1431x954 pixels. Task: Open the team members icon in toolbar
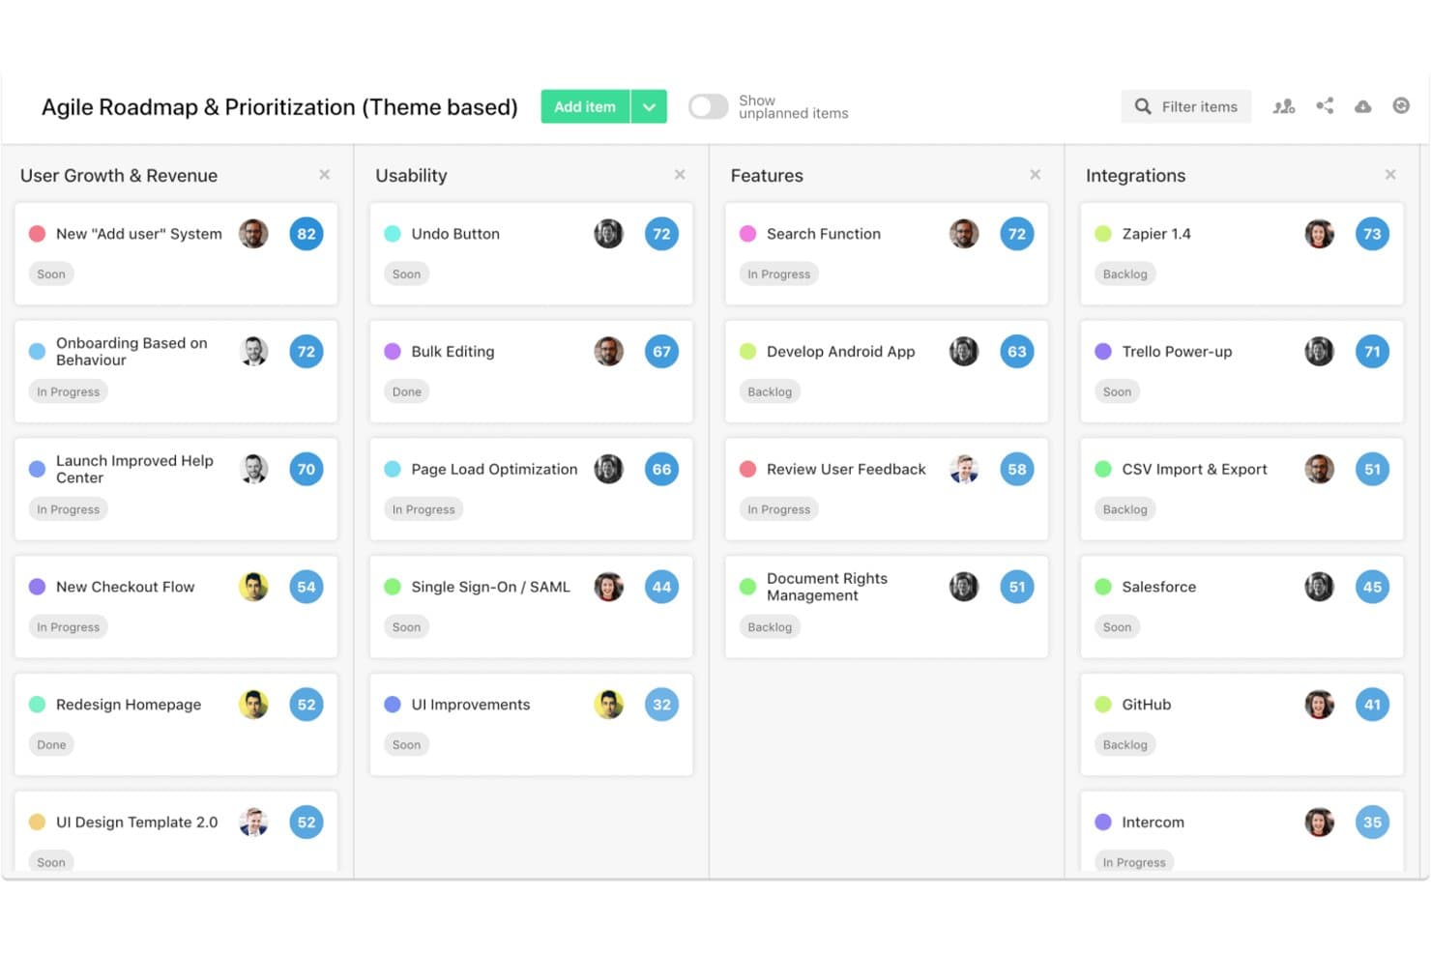click(x=1284, y=106)
